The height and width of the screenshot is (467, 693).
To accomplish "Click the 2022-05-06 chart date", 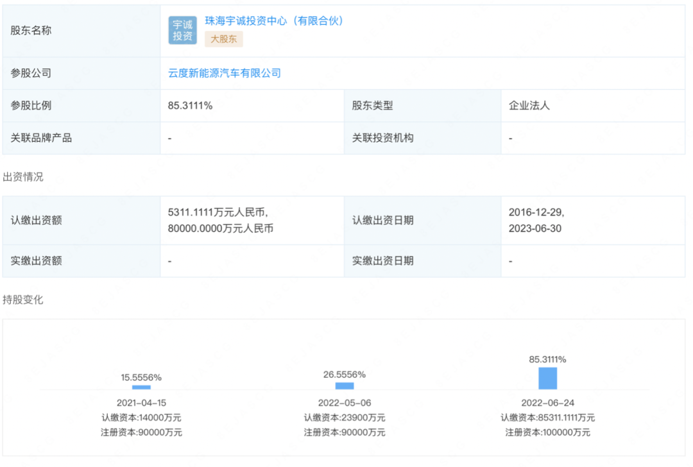I will point(345,403).
